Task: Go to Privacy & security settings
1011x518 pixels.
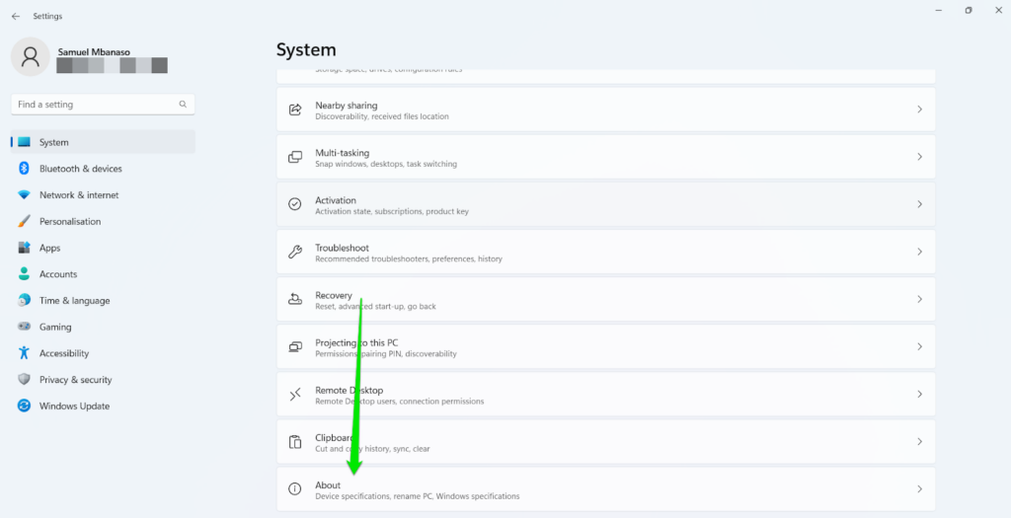Action: coord(75,380)
